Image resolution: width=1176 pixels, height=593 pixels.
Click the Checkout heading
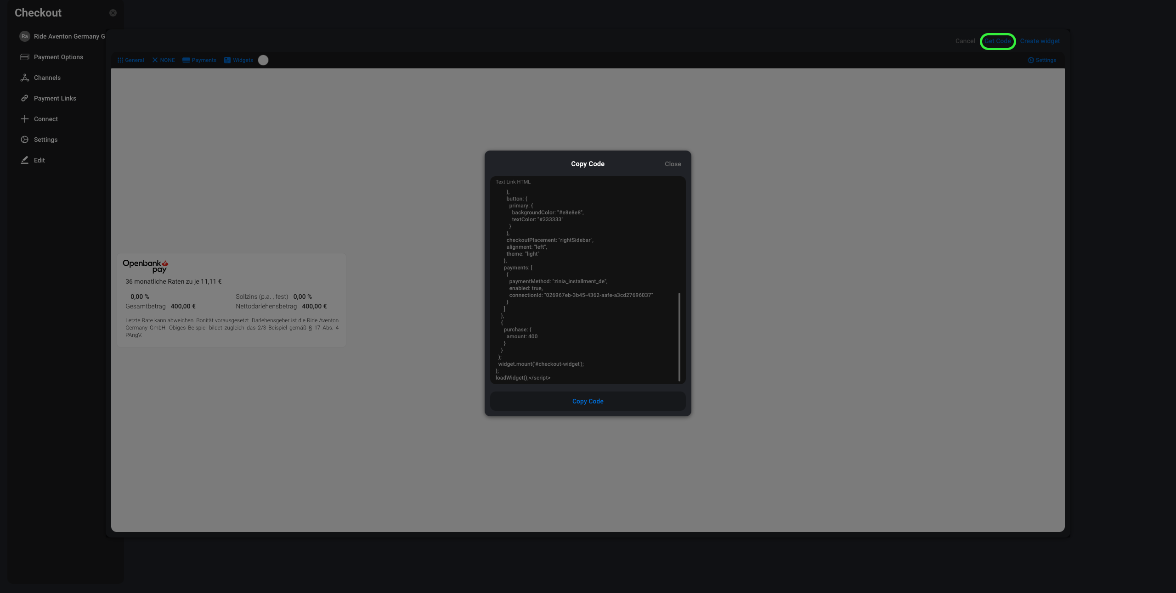coord(38,13)
